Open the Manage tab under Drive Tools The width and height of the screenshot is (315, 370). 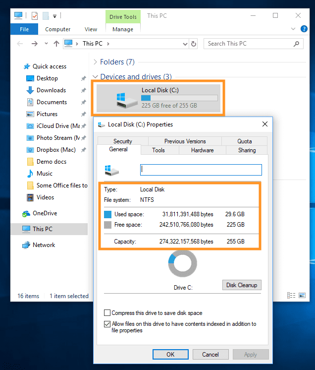tap(123, 29)
